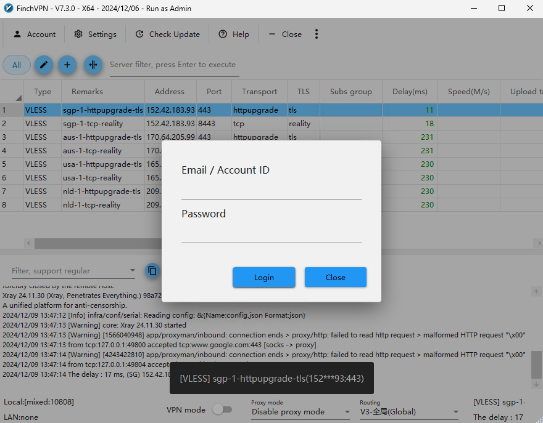Select server nld-1-tcp-reality

click(103, 204)
